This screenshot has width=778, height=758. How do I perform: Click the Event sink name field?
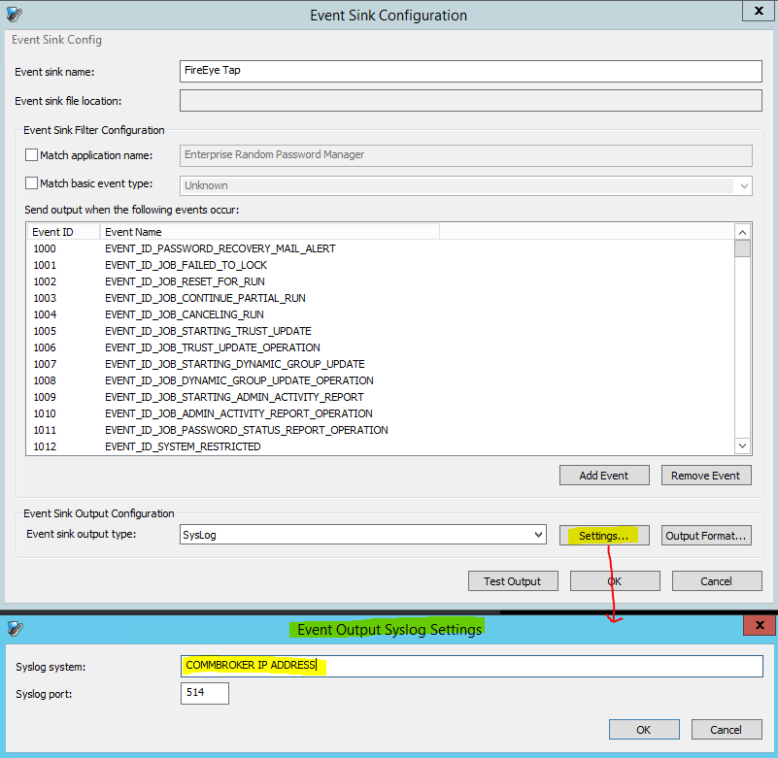471,71
